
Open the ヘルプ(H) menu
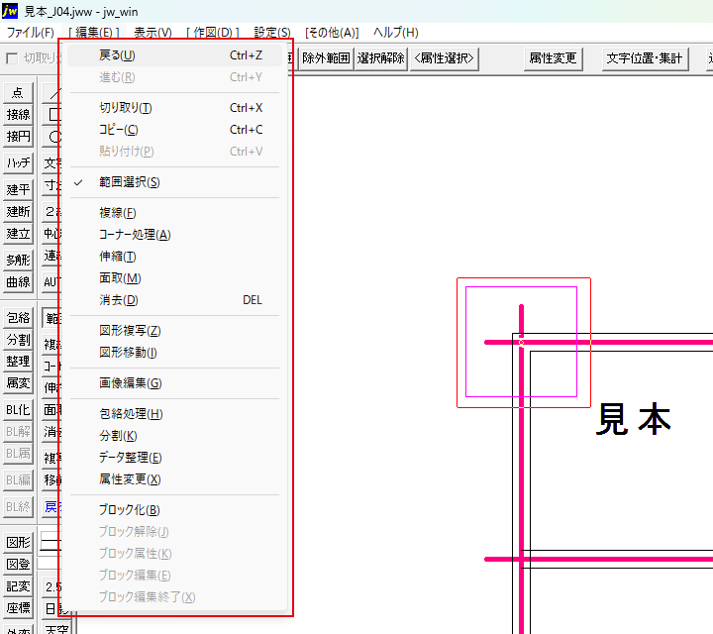click(x=395, y=33)
